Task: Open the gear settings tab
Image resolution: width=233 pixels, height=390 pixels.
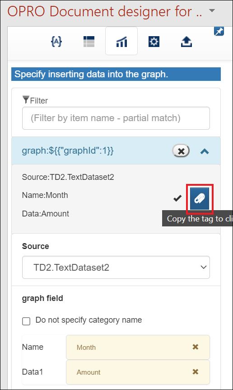Action: point(154,41)
